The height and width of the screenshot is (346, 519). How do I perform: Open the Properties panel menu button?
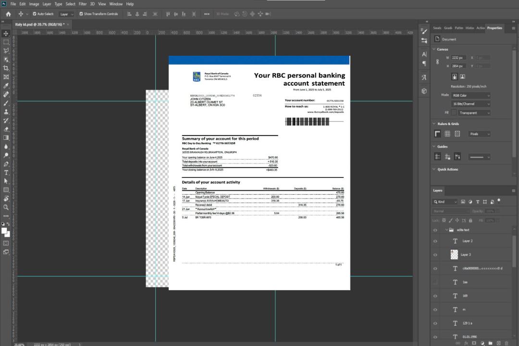513,28
